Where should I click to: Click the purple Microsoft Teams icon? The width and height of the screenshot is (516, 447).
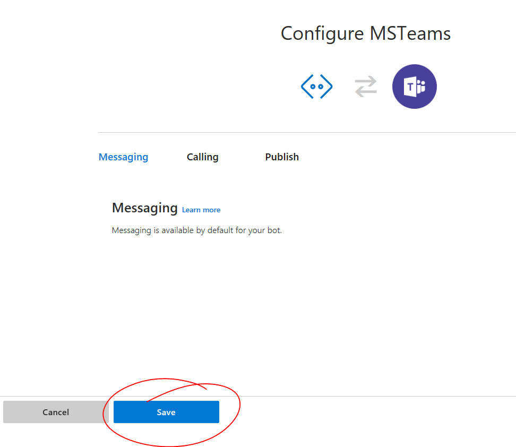414,87
